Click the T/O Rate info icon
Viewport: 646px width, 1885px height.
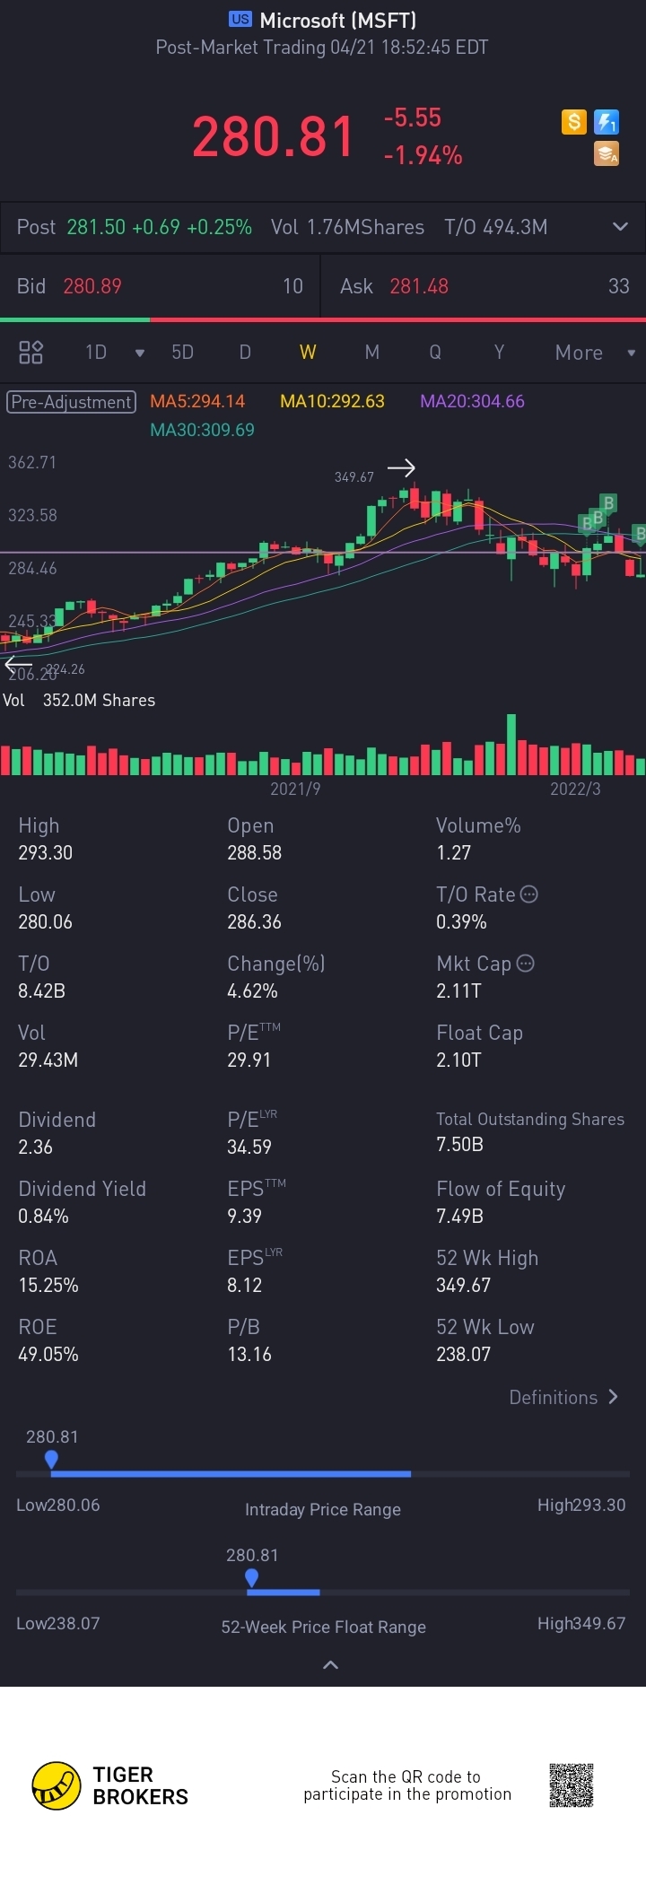click(529, 894)
